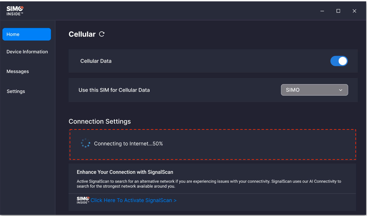Open the Messages section

pos(18,72)
